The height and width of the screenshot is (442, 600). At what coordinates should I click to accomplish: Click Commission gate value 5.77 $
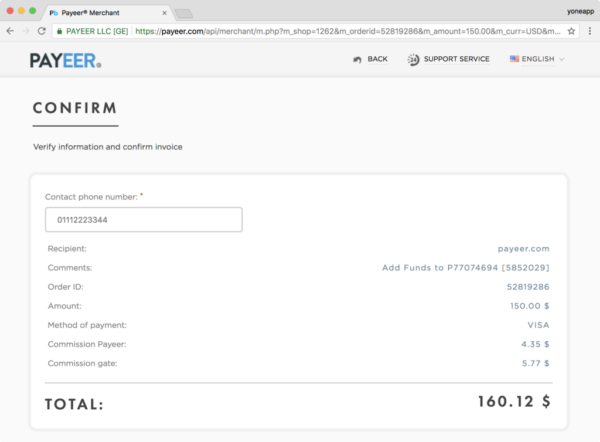point(536,363)
